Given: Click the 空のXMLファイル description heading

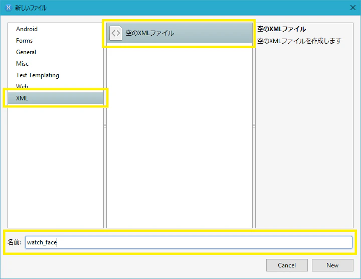Looking at the screenshot, I should (x=281, y=29).
